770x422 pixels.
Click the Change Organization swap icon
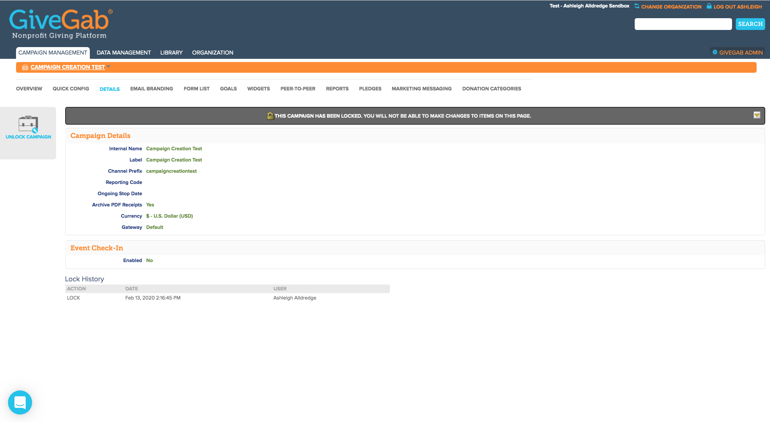(637, 6)
